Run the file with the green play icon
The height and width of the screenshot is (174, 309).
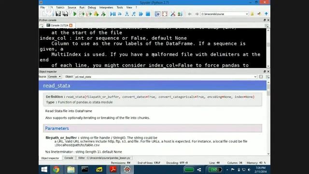pos(75,14)
